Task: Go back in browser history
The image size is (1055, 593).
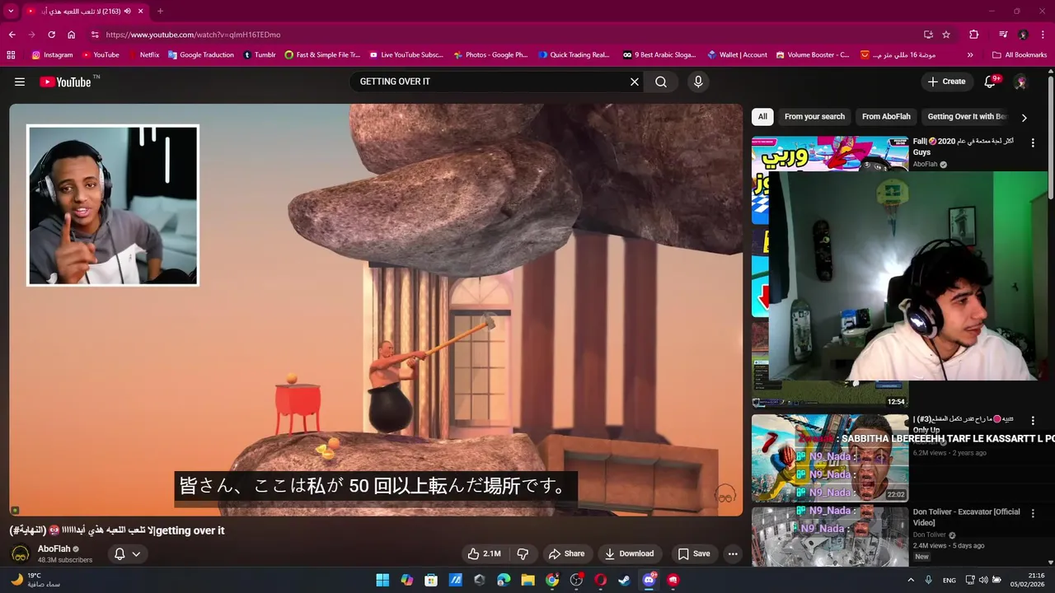Action: [12, 35]
